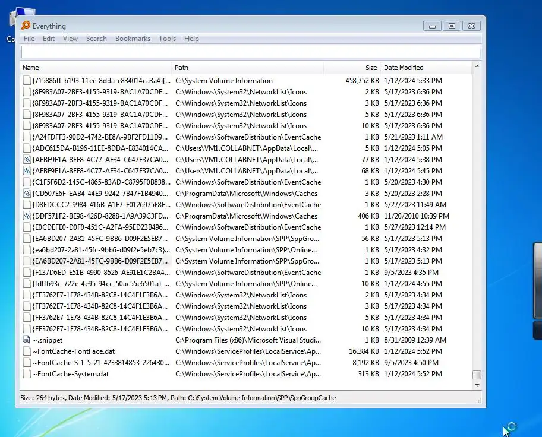
Task: Open the Search menu
Action: [x=96, y=39]
